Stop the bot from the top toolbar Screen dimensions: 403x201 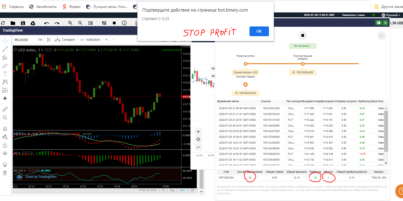pos(114,23)
